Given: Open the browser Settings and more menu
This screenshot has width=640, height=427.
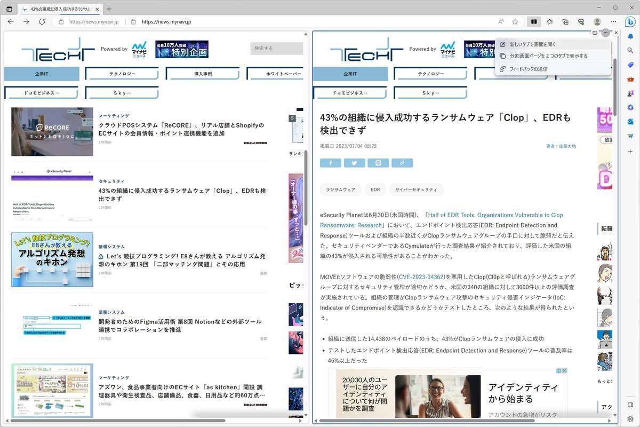Looking at the screenshot, I should tap(613, 21).
